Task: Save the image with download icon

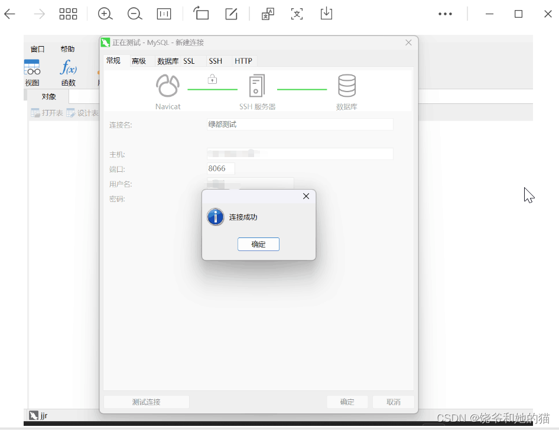Action: point(326,14)
